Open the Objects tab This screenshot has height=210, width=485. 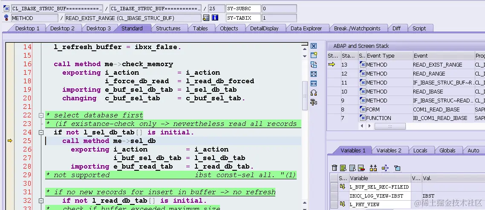point(229,28)
